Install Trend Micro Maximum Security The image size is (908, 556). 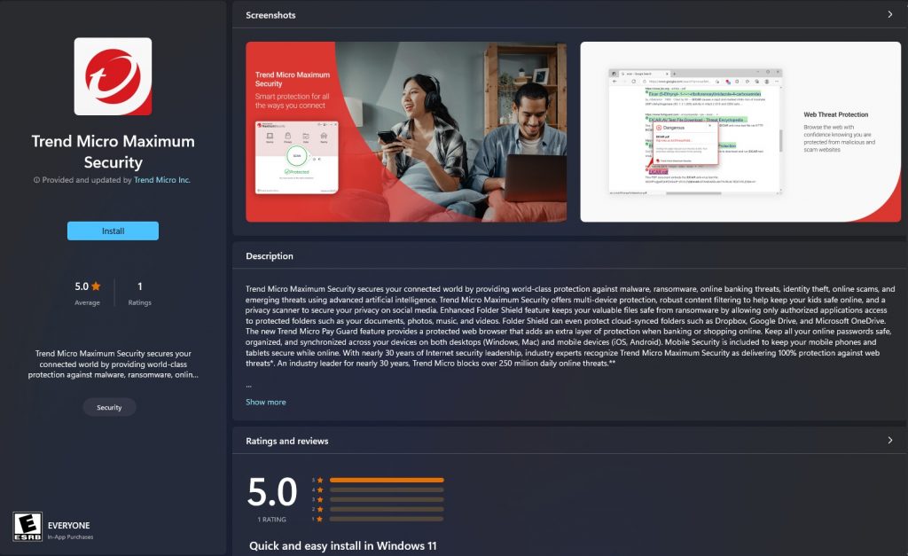pos(113,231)
